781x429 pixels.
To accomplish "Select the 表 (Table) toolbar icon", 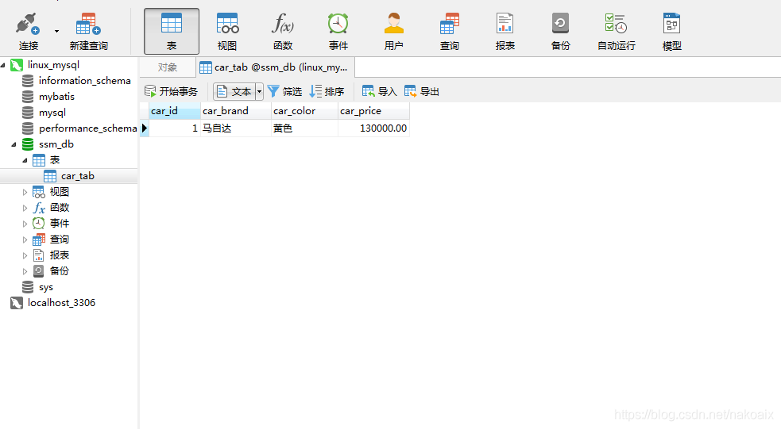I will click(172, 31).
